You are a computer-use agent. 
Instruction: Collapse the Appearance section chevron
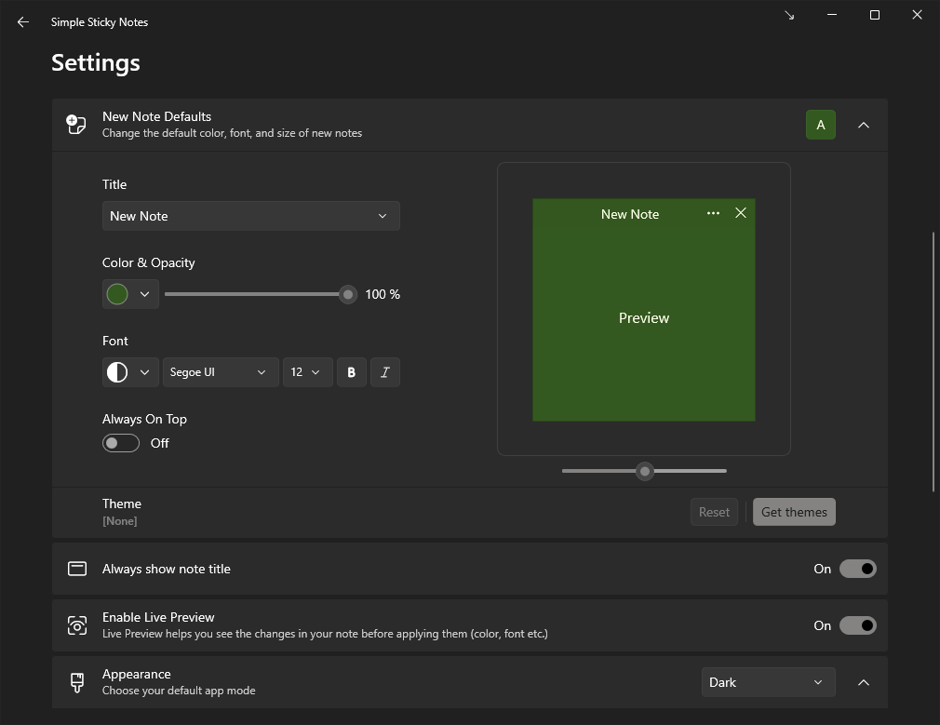pos(864,682)
